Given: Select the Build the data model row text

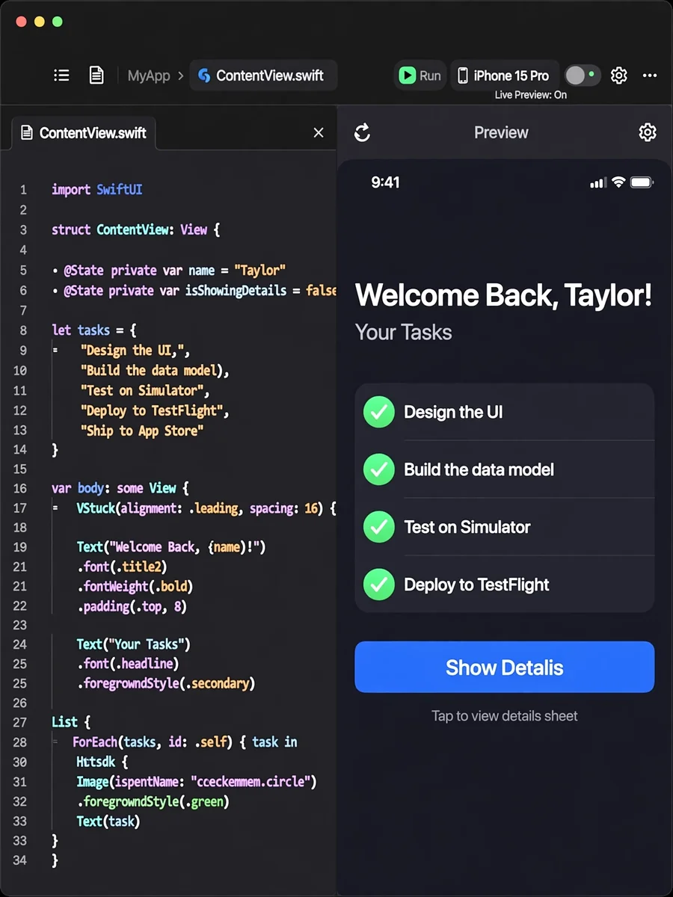Looking at the screenshot, I should tap(479, 469).
